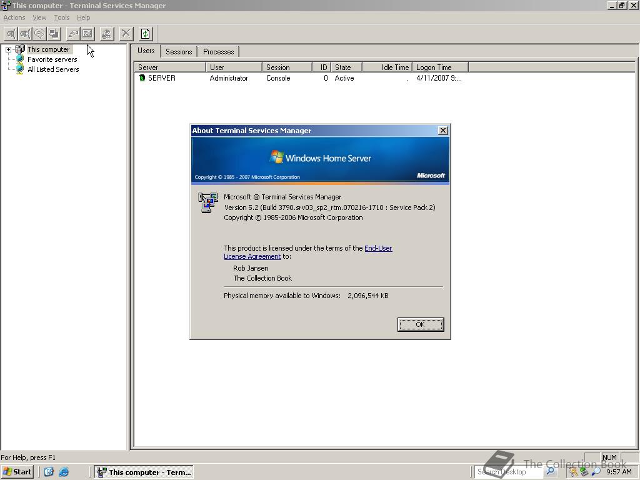
Task: Click the For Help, press F1 status text
Action: coord(28,457)
